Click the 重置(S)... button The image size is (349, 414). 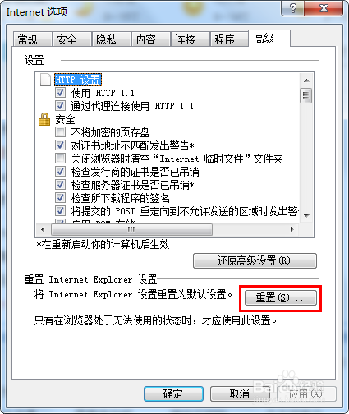pos(281,297)
